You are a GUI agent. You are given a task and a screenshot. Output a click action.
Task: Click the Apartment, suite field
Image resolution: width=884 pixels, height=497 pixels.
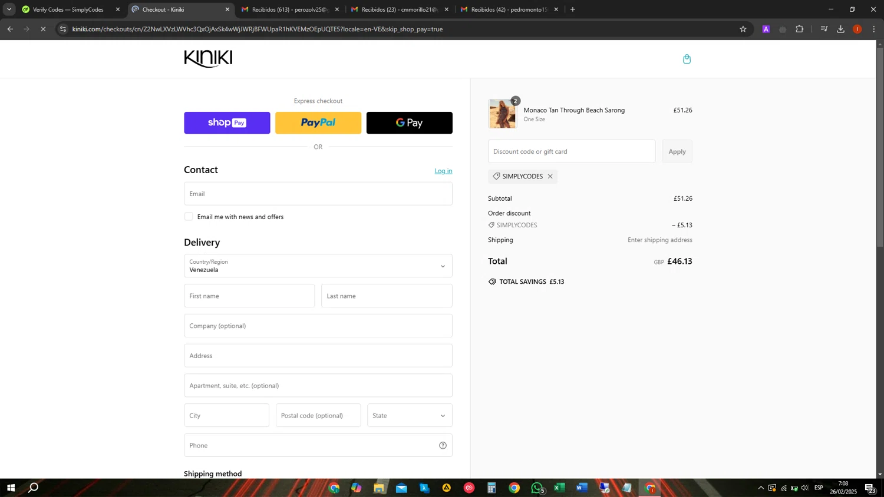318,386
